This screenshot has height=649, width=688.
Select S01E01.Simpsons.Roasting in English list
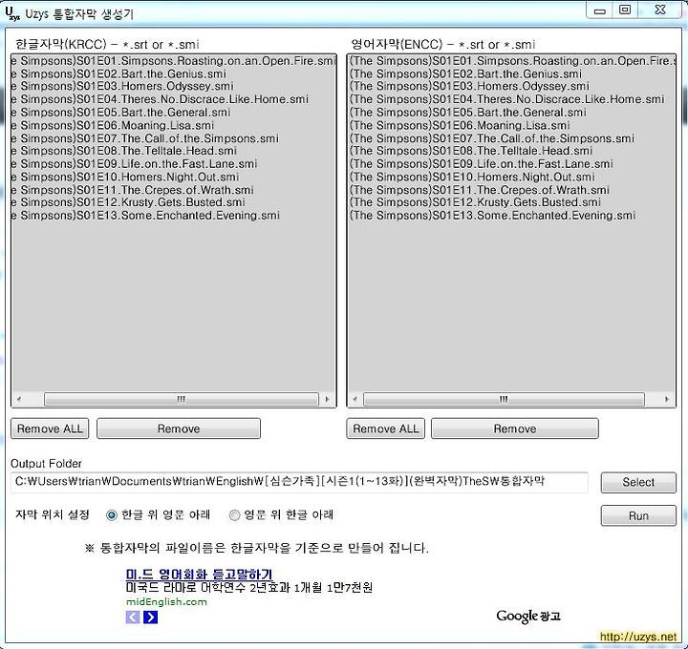point(511,61)
